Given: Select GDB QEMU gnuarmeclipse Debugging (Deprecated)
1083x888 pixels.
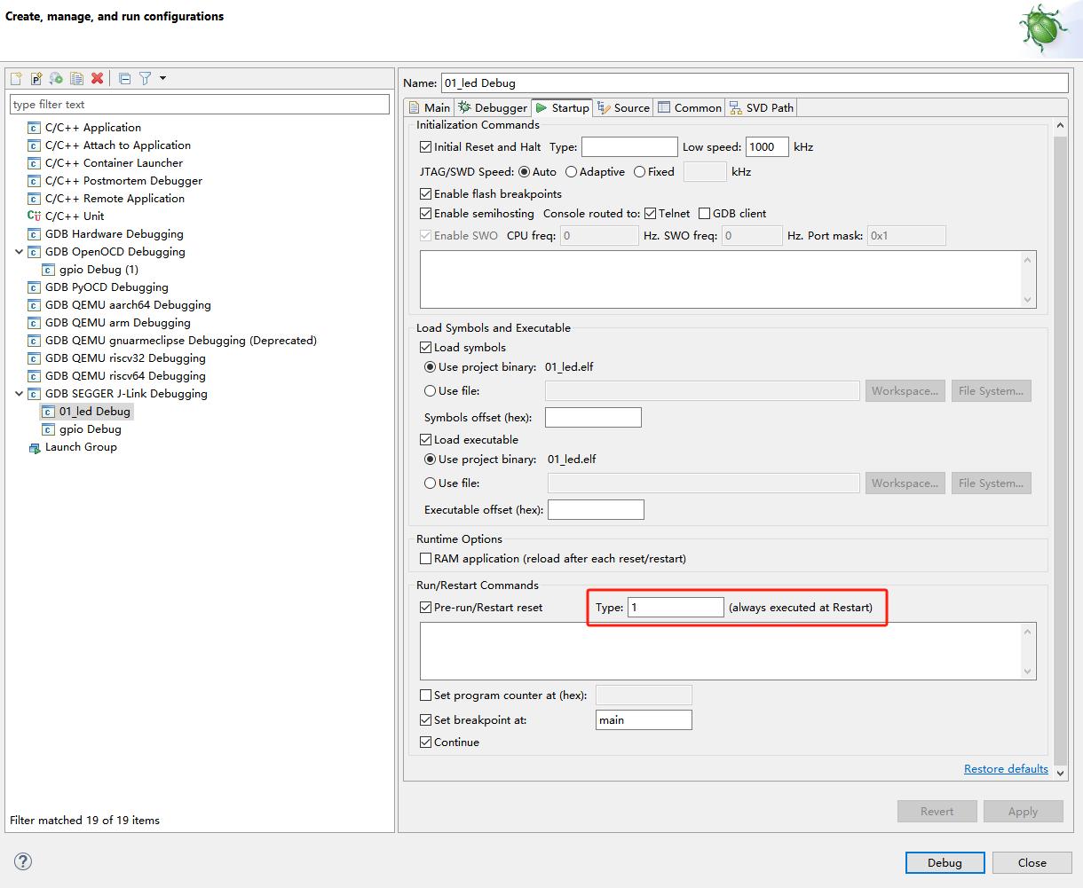Looking at the screenshot, I should (180, 341).
